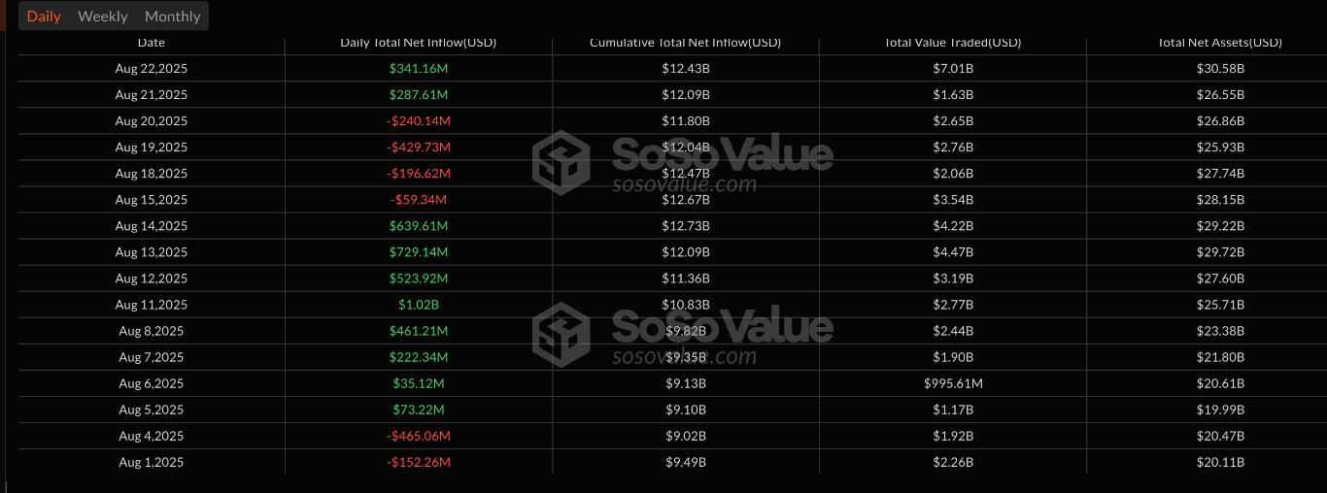Screen dimensions: 1327x493
Task: Click the $1.02B inflow for Aug 11
Action: point(419,305)
